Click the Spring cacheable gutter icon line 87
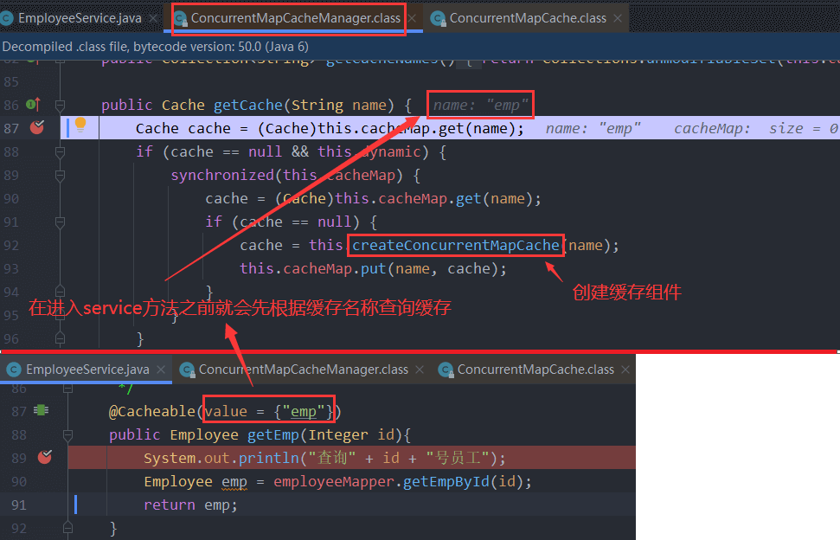This screenshot has width=840, height=540. coord(41,410)
